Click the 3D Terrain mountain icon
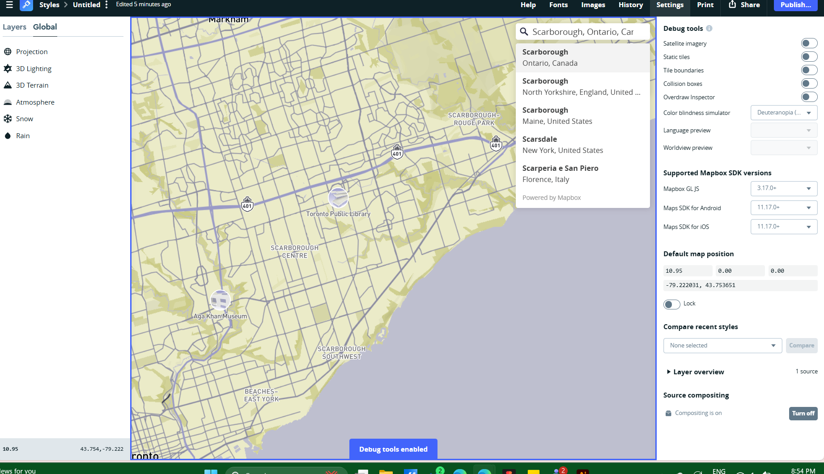This screenshot has width=824, height=474. point(8,85)
